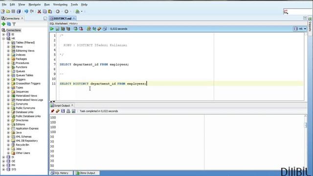Expand the Triggers tree node
Screen dimensions: 313x176
coord(8,79)
